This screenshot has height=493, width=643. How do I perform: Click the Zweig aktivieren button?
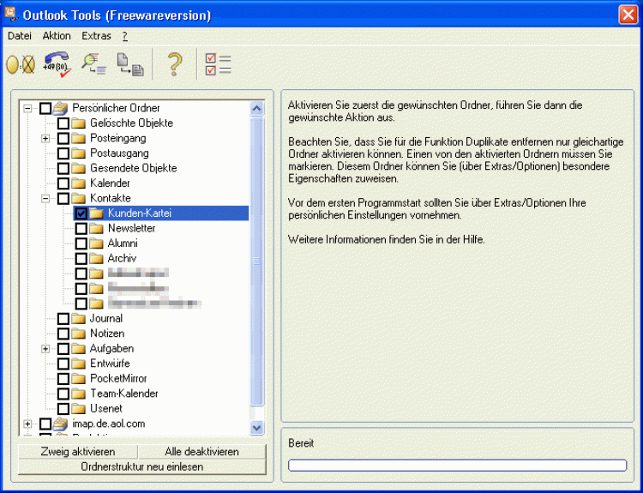click(78, 452)
